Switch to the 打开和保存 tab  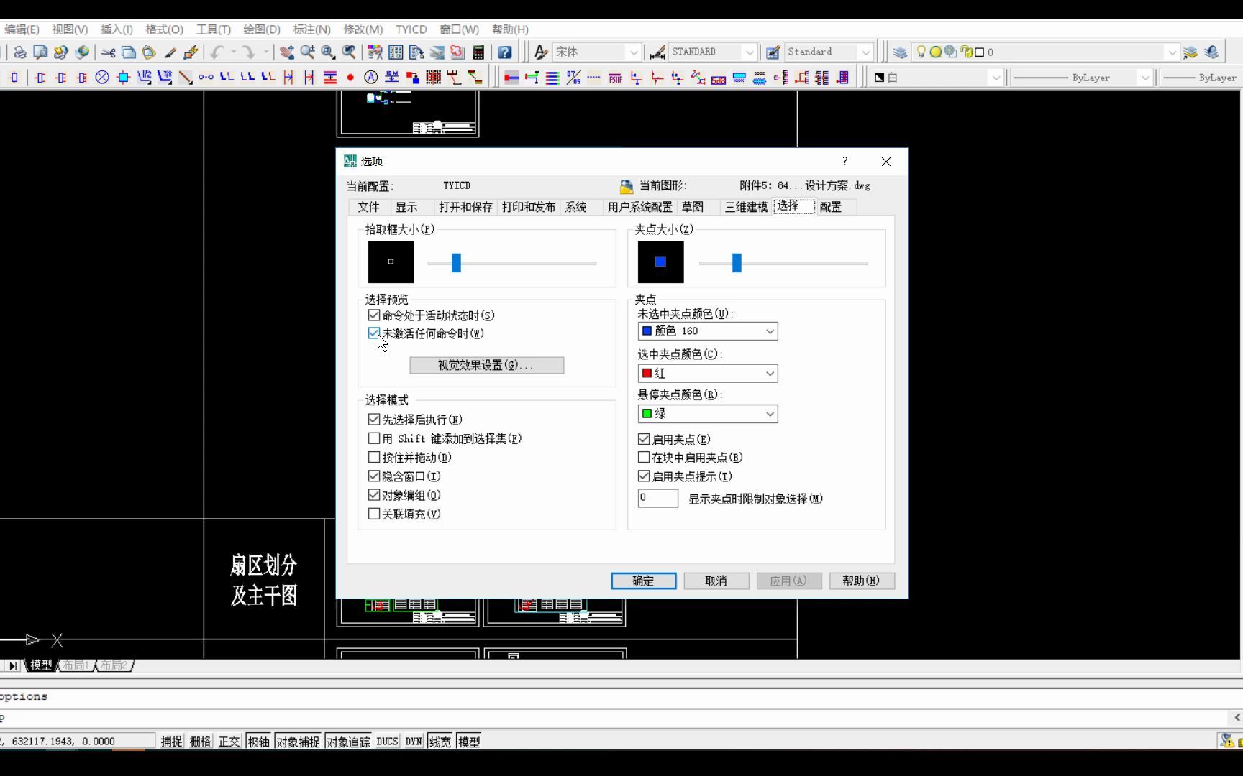pyautogui.click(x=465, y=207)
